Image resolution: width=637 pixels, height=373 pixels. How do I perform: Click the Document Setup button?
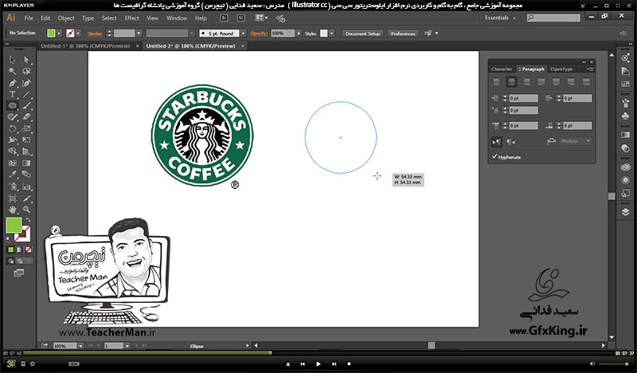[x=362, y=33]
